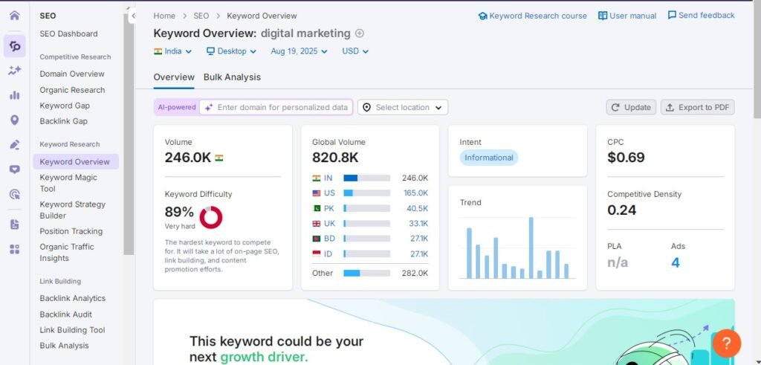Open the Local map pin icon in rail

click(15, 120)
